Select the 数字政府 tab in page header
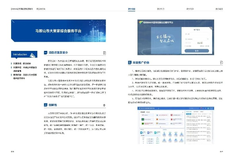This screenshot has height=159, width=234. [x=132, y=9]
